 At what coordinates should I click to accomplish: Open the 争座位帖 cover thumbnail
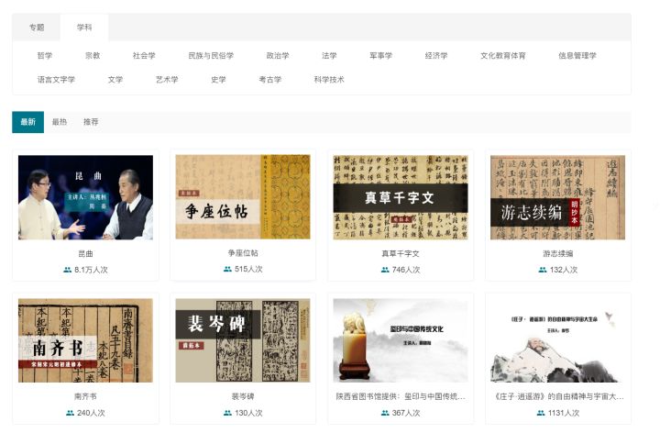(x=243, y=196)
